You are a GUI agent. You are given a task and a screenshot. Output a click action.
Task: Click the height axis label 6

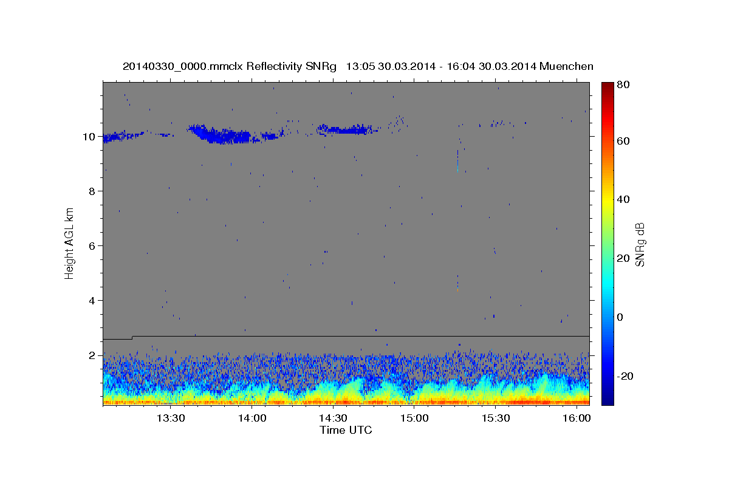(x=92, y=245)
